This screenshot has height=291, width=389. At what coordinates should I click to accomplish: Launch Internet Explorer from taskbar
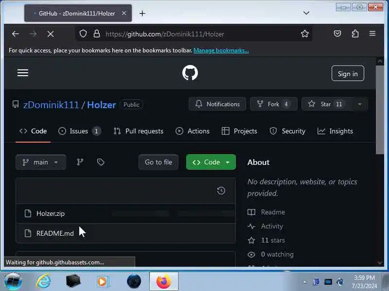pos(43,281)
